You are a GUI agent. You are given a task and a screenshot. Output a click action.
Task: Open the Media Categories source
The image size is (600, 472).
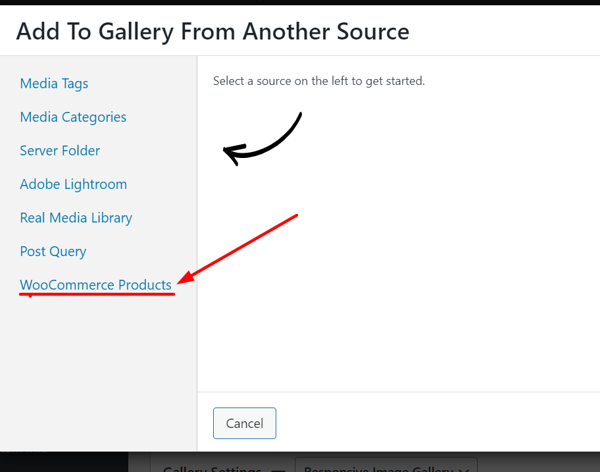73,117
